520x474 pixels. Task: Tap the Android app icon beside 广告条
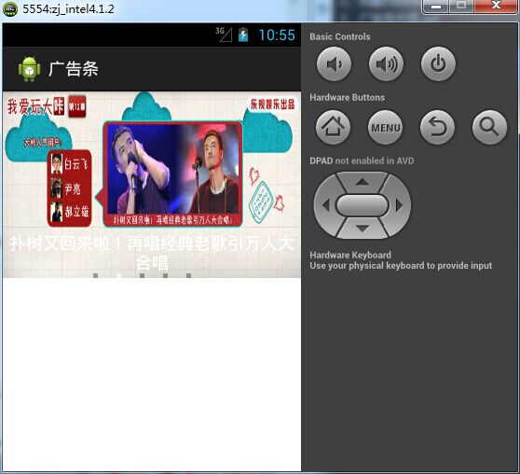[30, 69]
